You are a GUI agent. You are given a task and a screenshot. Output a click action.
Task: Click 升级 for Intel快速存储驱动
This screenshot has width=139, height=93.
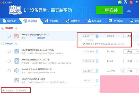coord(130,61)
